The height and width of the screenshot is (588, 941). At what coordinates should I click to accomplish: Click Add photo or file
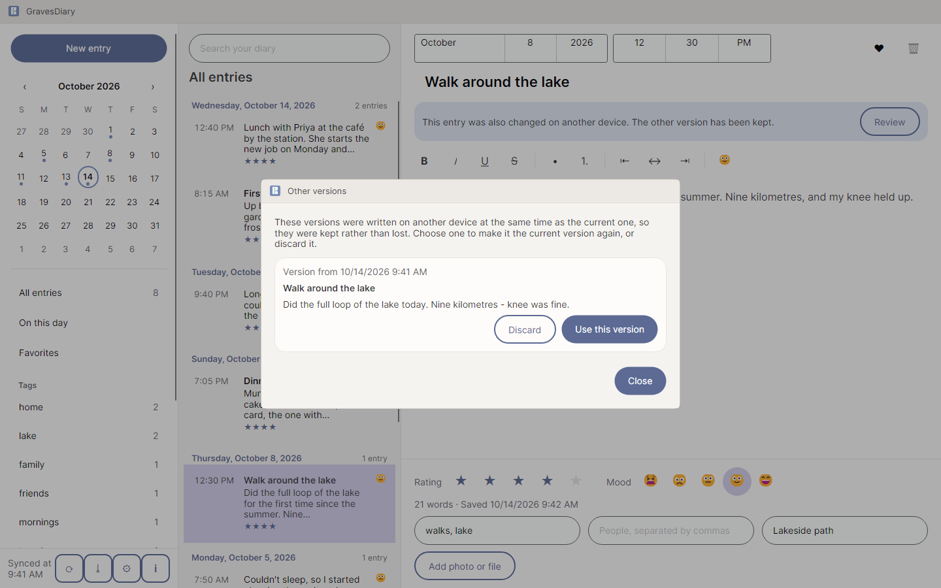tap(465, 566)
